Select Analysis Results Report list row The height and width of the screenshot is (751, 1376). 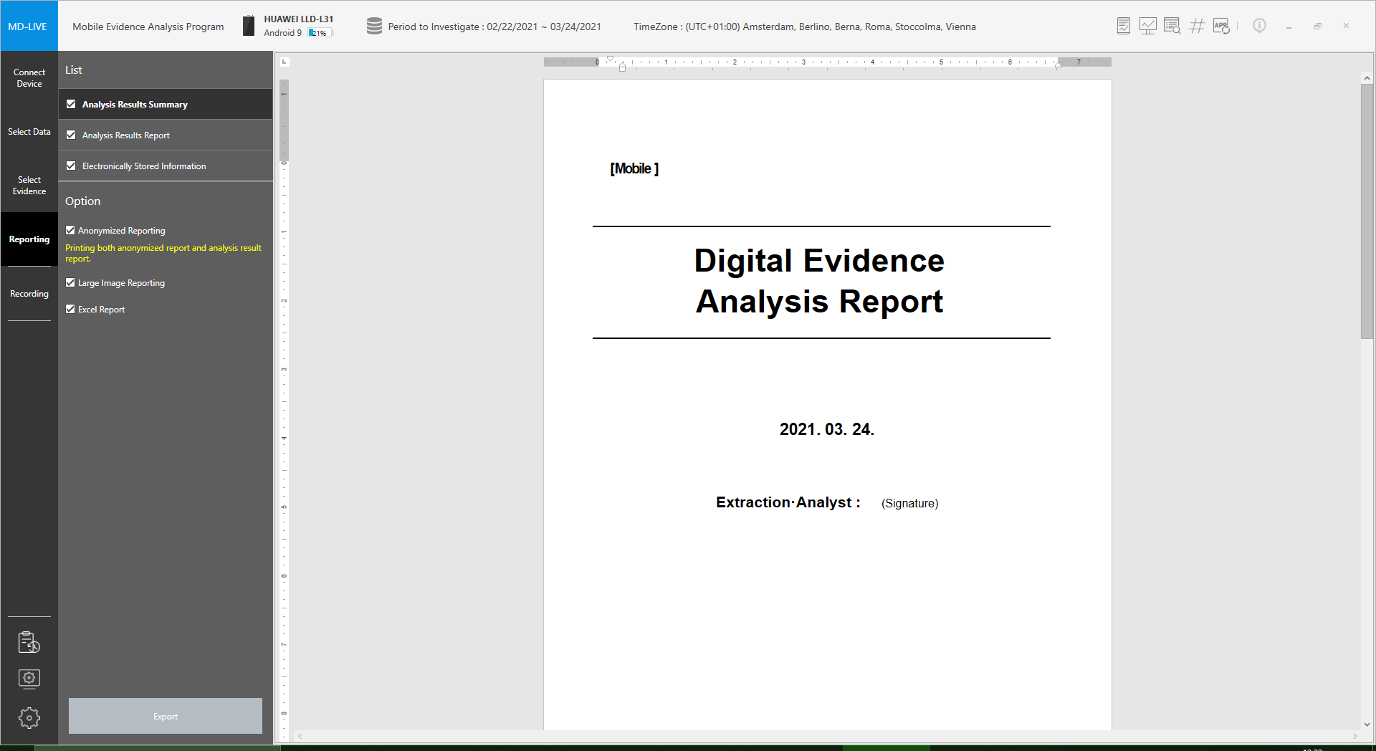(166, 135)
